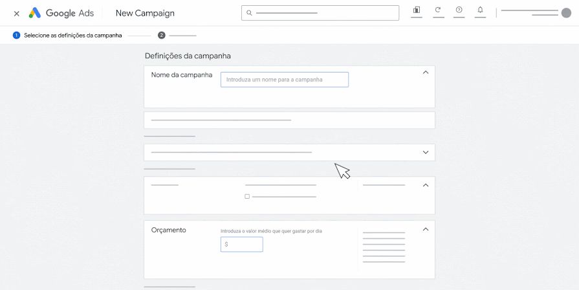Expand the collapsed section with down chevron
Screen dimensions: 579x290
point(426,152)
